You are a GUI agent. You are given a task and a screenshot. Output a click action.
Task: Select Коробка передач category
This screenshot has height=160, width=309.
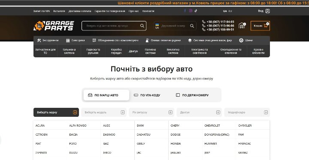pos(116,51)
